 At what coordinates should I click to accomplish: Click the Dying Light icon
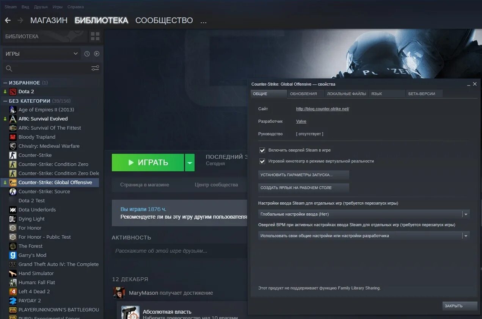tap(13, 219)
